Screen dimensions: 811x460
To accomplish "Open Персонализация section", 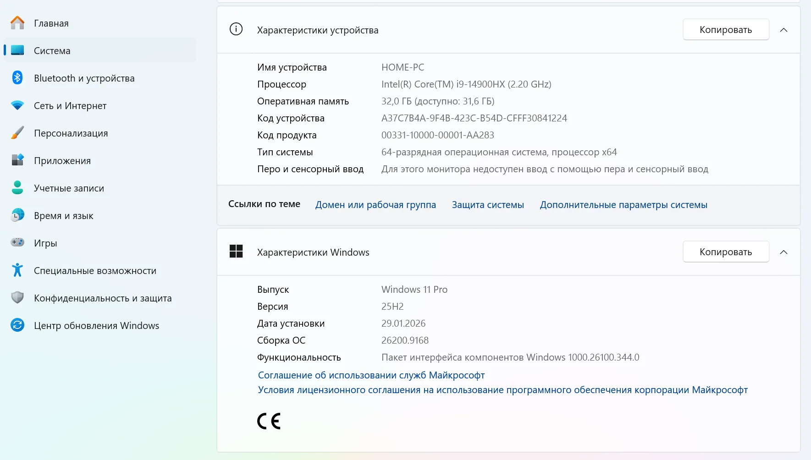I will click(x=100, y=133).
